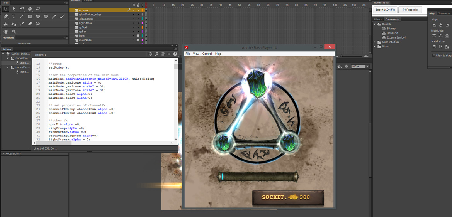Select the Text tool

14,17
